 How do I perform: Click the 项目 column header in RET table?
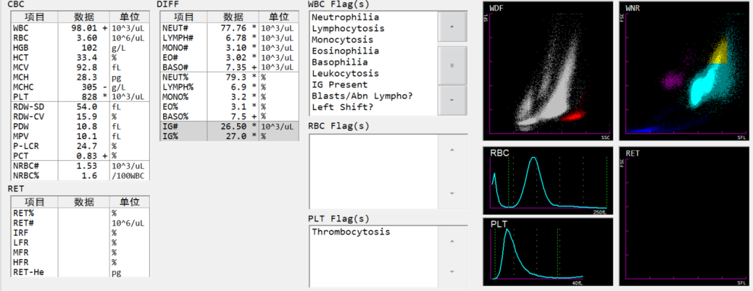tap(35, 202)
